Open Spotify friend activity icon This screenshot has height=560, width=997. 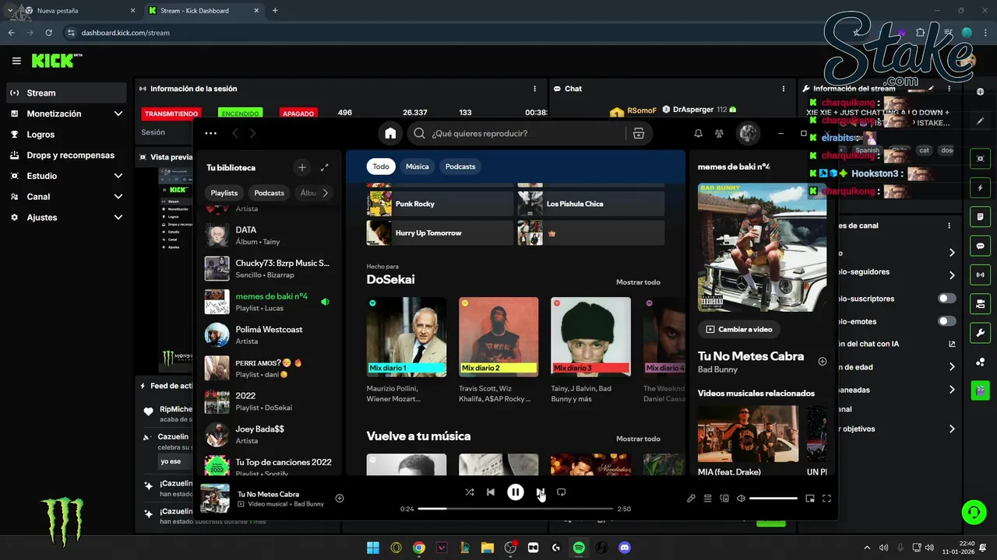(x=719, y=133)
